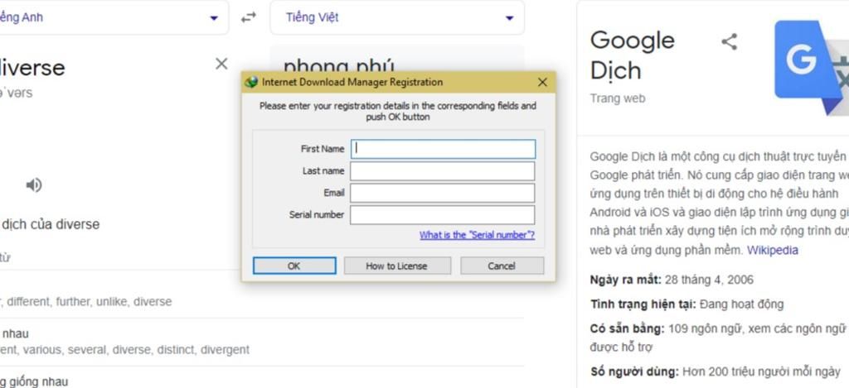
Task: Click the dialog instruction text Please enter
Action: pyautogui.click(x=398, y=112)
